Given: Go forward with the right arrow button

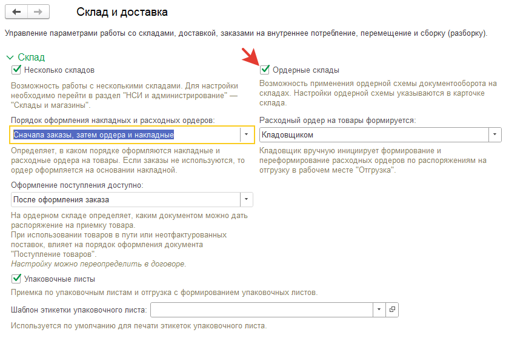Looking at the screenshot, I should pos(38,12).
